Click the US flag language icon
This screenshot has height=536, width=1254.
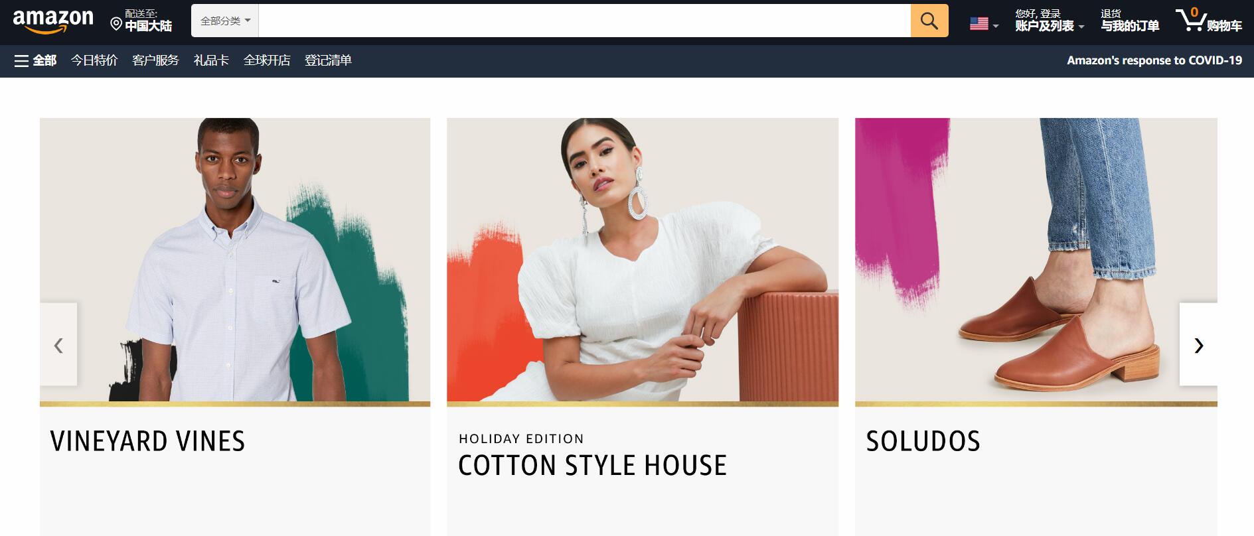click(x=979, y=24)
